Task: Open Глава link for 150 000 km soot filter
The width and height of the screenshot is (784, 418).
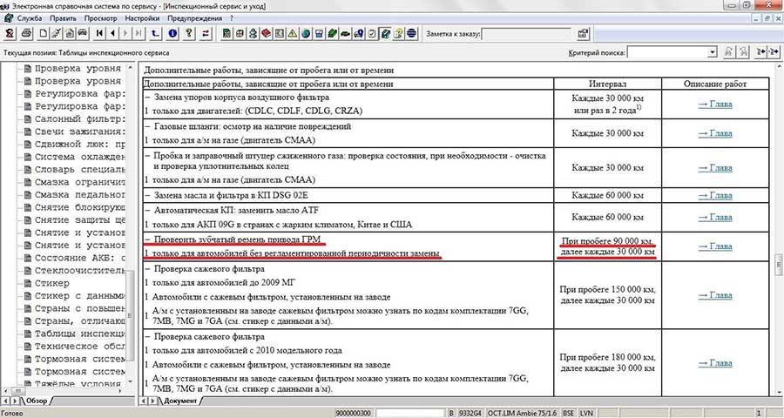Action: point(715,295)
